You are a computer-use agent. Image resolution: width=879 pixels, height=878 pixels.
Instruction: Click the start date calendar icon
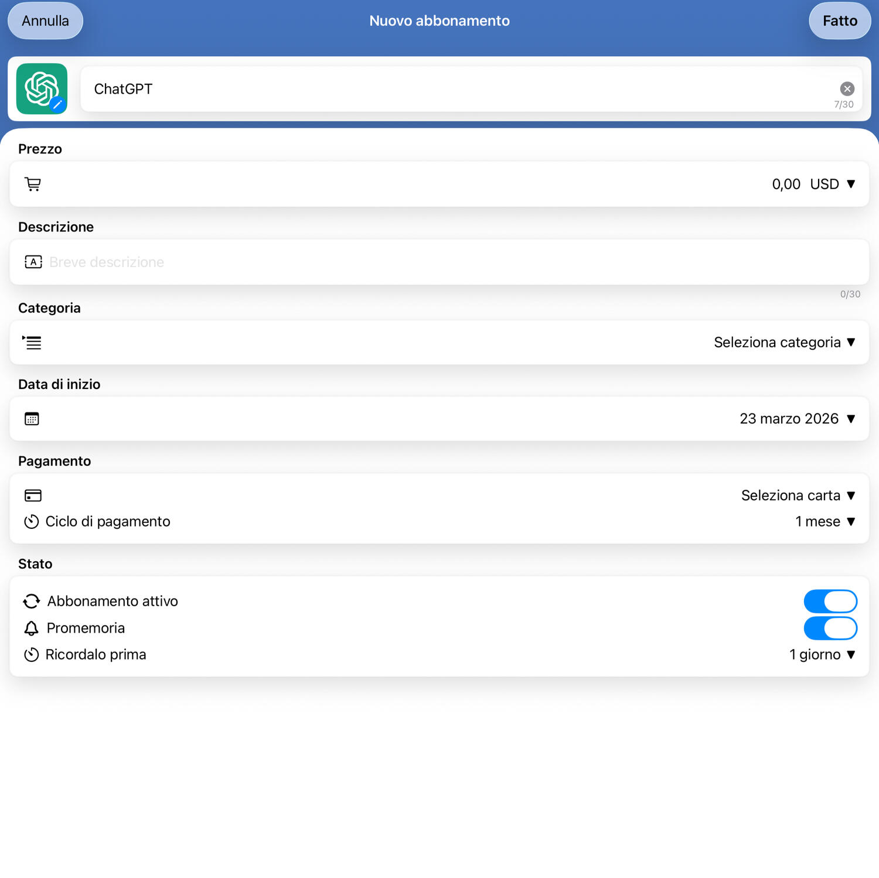click(32, 419)
